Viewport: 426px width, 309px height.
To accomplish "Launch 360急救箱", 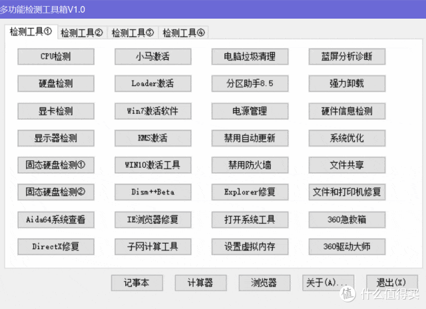I will [x=347, y=220].
